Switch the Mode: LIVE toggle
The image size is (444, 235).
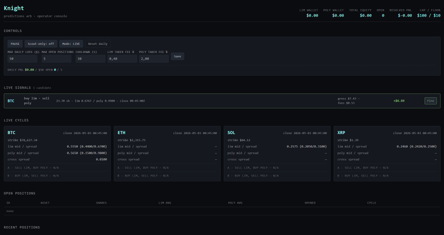pyautogui.click(x=71, y=44)
